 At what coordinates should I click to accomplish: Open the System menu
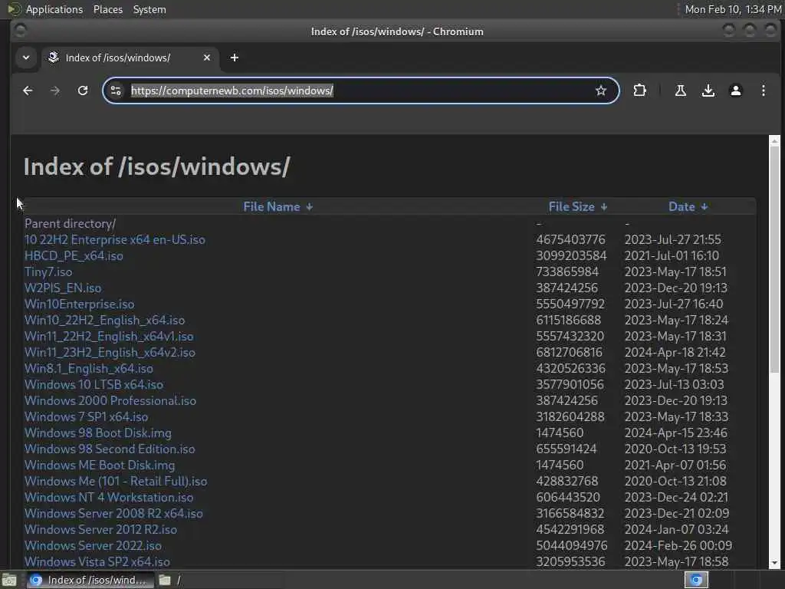149,9
